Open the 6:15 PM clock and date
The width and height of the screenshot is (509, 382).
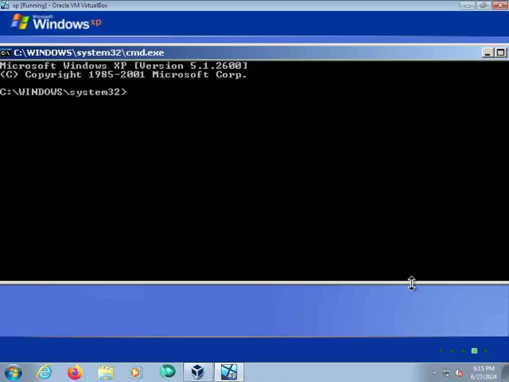484,373
